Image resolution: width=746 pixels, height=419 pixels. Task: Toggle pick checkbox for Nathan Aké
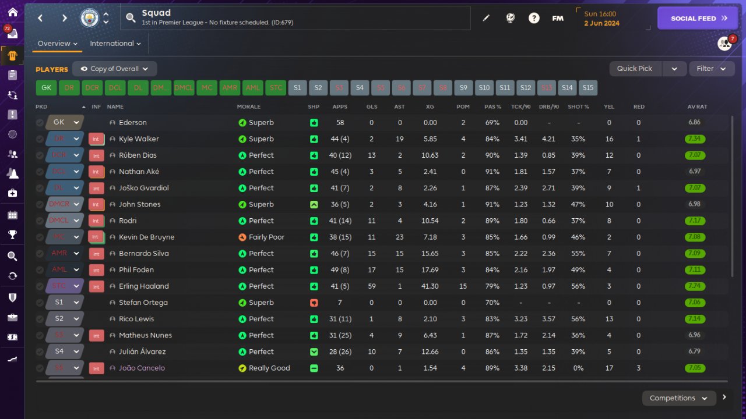pyautogui.click(x=40, y=172)
